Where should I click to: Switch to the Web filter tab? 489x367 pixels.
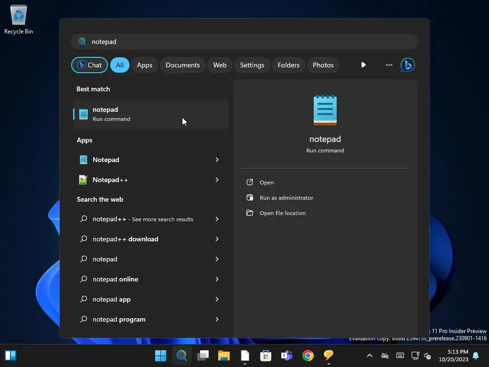tap(220, 65)
